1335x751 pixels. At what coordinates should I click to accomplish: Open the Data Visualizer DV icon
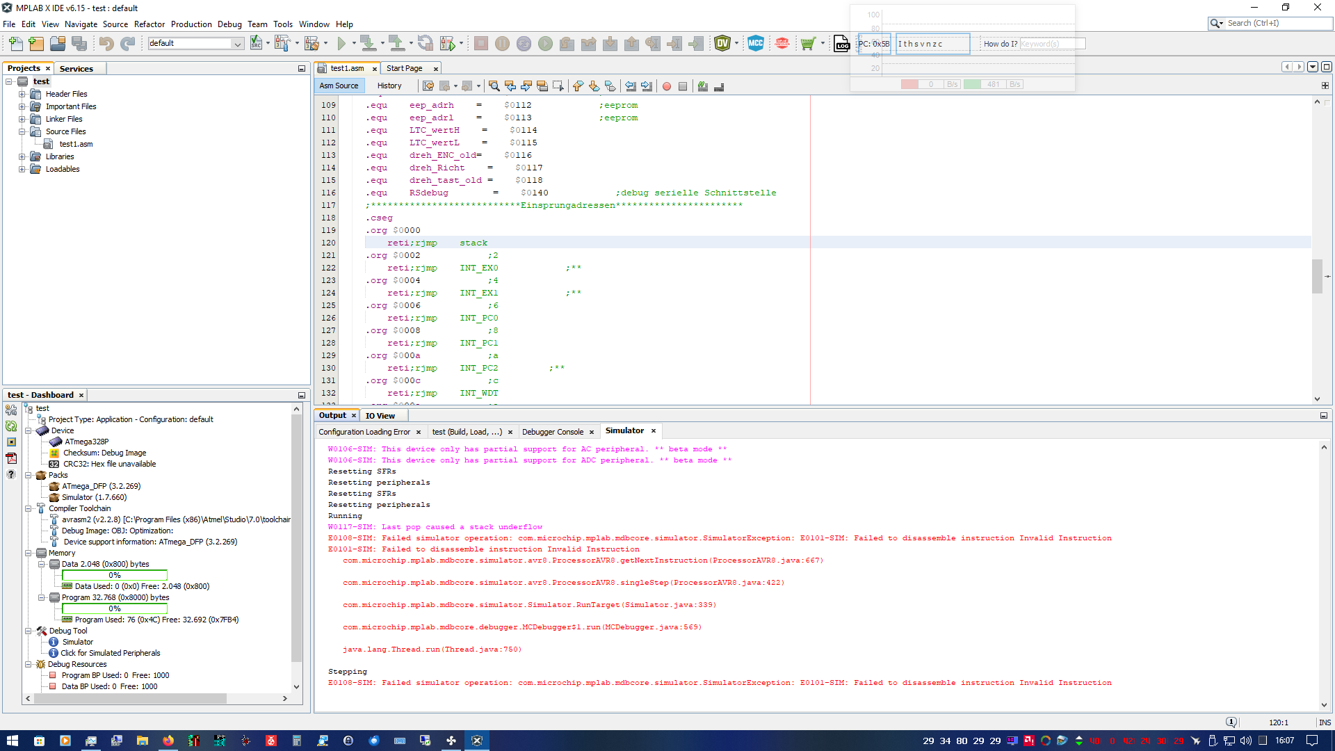722,44
